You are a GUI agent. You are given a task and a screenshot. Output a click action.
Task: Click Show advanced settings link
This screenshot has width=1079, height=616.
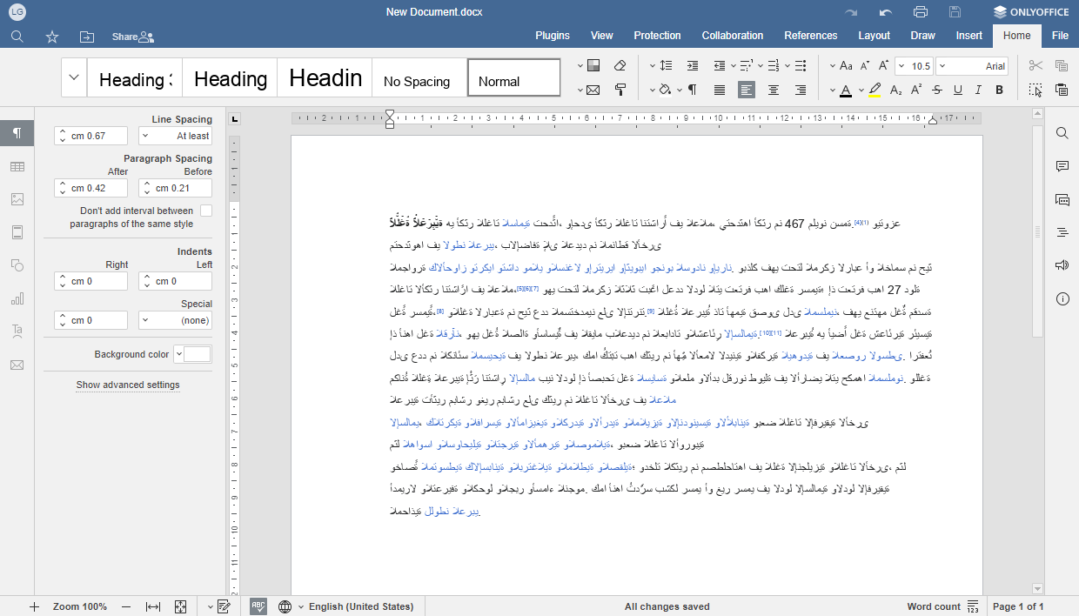pyautogui.click(x=128, y=385)
